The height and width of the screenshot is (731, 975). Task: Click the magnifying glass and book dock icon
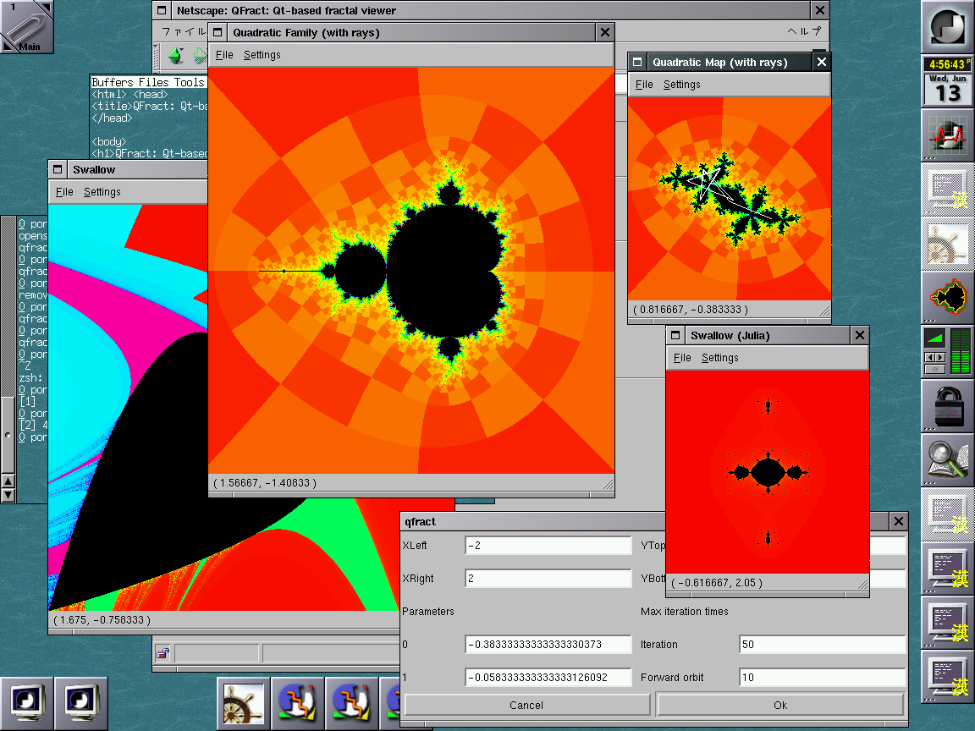click(948, 459)
